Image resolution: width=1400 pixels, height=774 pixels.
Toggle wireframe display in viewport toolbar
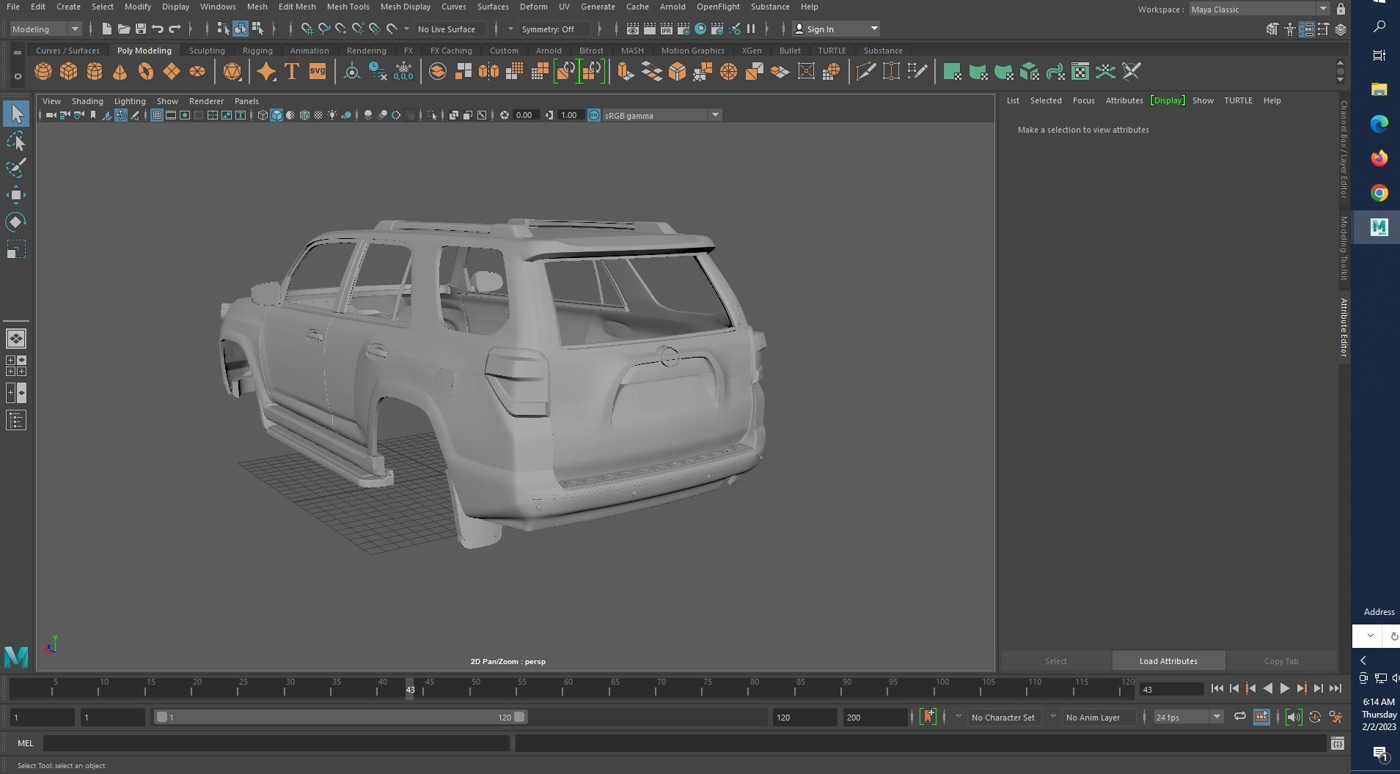tap(263, 115)
